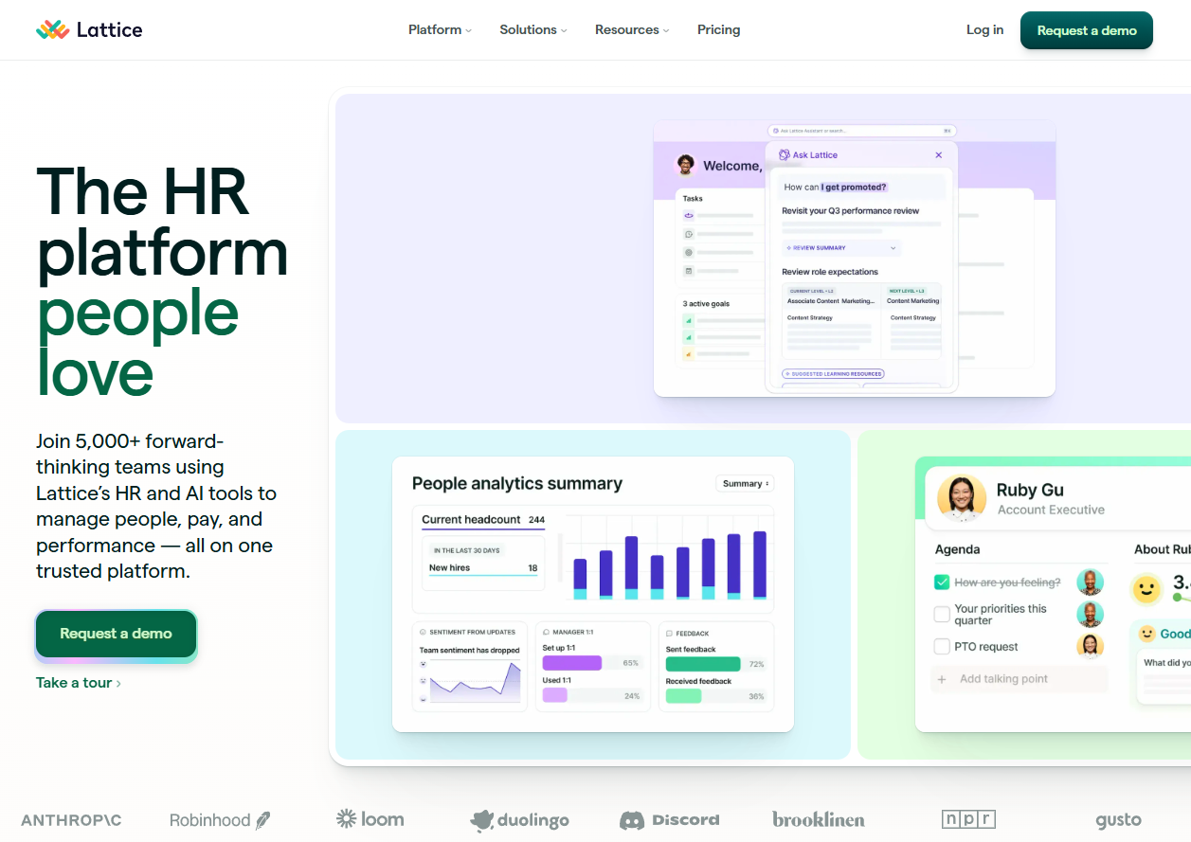Image resolution: width=1191 pixels, height=842 pixels.
Task: Expand the Platform navigation menu
Action: pyautogui.click(x=440, y=30)
